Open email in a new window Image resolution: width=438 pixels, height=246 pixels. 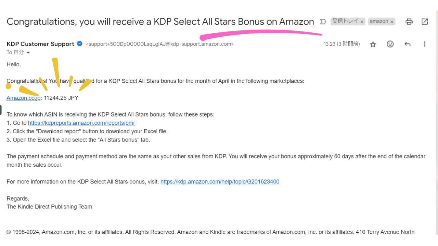click(425, 22)
